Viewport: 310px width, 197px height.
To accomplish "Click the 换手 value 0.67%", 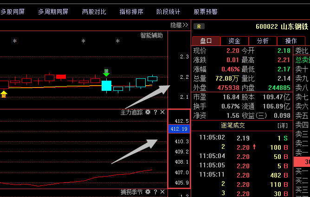I will click(231, 106).
